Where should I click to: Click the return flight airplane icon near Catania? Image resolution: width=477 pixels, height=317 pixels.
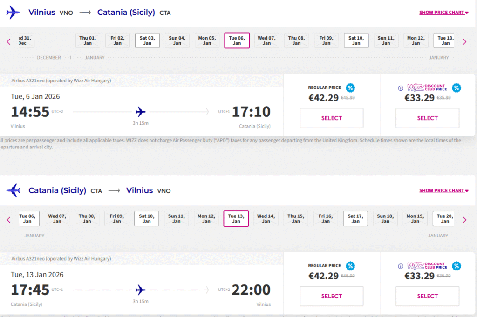coord(13,190)
